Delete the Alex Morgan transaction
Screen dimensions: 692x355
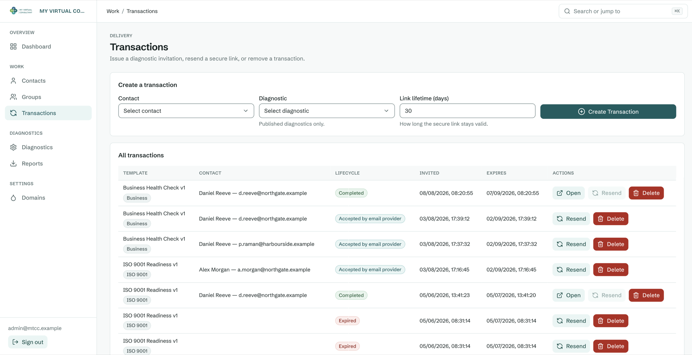[611, 270]
